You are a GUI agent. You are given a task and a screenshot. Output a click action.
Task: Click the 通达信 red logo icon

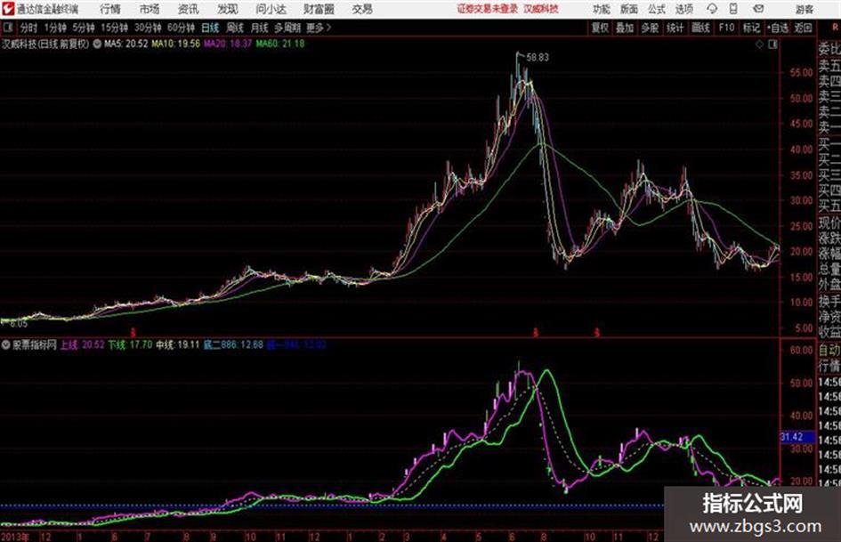coord(8,9)
